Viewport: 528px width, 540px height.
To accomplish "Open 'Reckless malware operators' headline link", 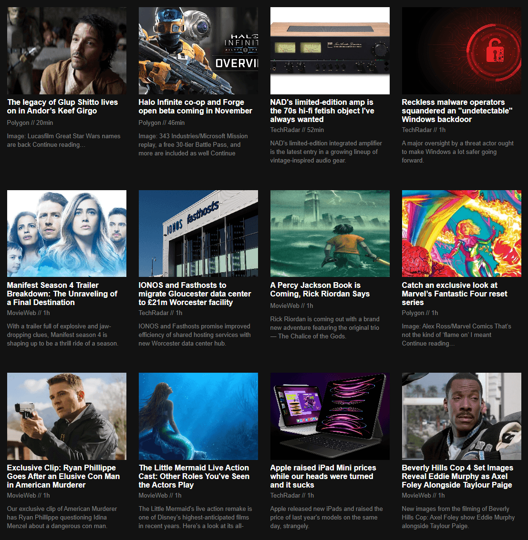I will point(457,111).
